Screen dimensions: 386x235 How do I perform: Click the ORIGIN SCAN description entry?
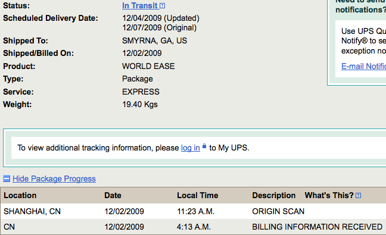click(278, 211)
